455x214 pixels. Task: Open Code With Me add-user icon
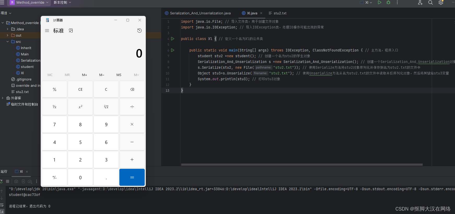(420, 3)
